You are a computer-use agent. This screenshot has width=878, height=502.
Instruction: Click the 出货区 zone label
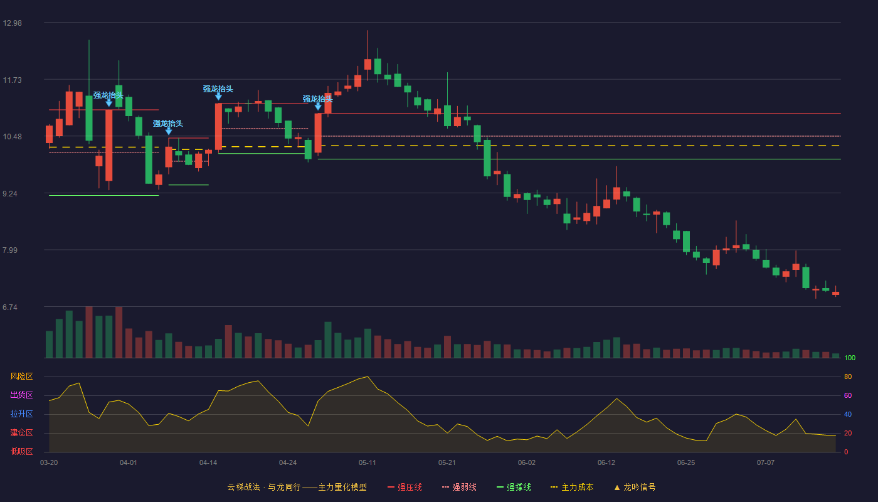21,395
